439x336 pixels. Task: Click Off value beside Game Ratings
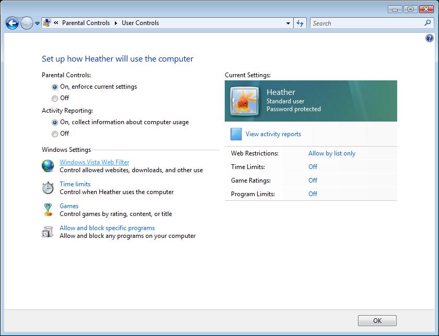[313, 181]
